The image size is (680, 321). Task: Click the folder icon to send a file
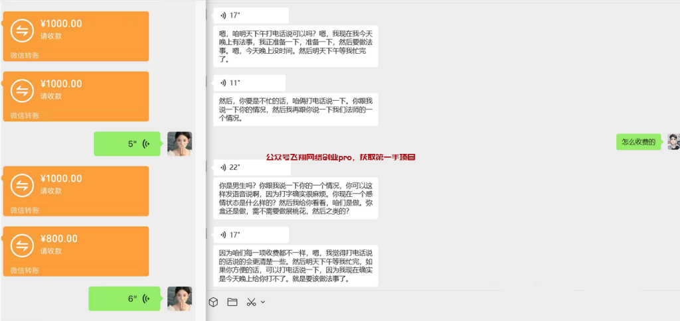pyautogui.click(x=232, y=302)
